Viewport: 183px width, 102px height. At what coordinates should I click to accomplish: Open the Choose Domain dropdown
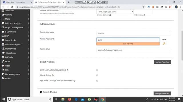pos(115,12)
